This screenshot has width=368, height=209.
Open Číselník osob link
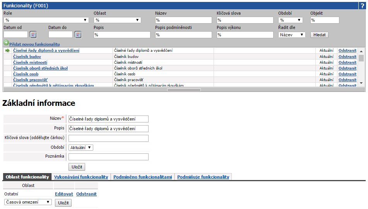26,74
